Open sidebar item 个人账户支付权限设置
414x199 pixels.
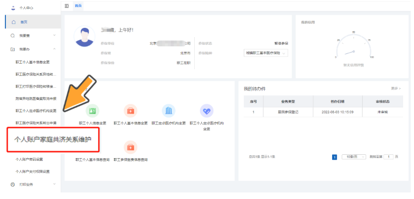point(33,172)
